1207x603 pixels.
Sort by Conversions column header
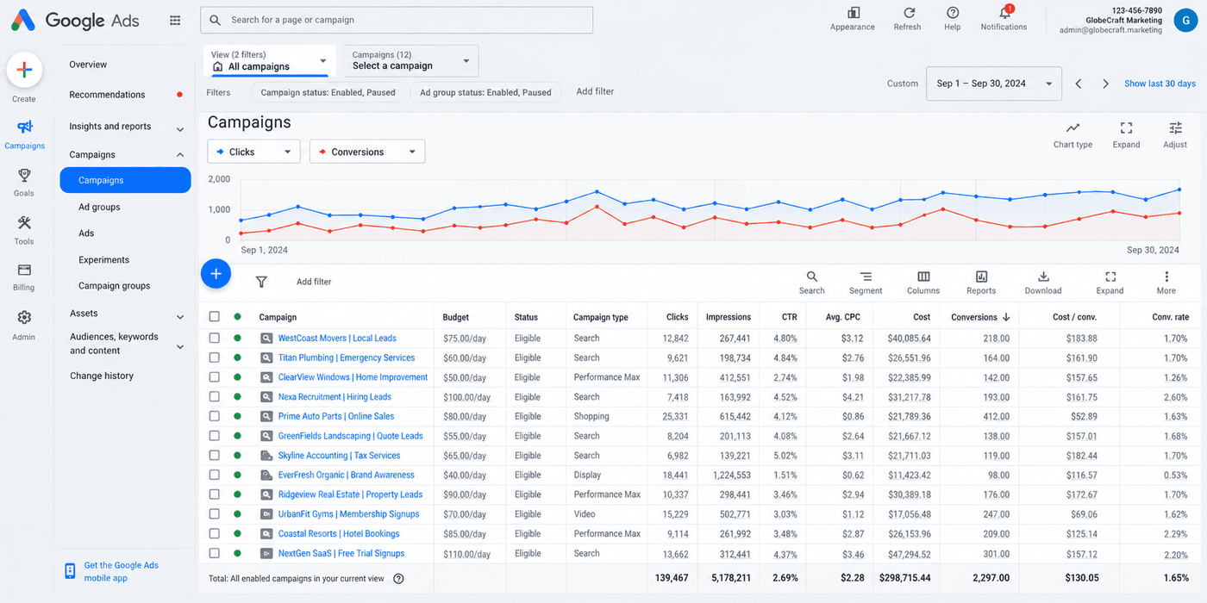pos(980,317)
